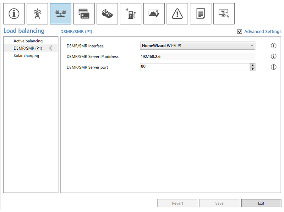Show info for Server port
The height and width of the screenshot is (212, 284).
pyautogui.click(x=273, y=67)
